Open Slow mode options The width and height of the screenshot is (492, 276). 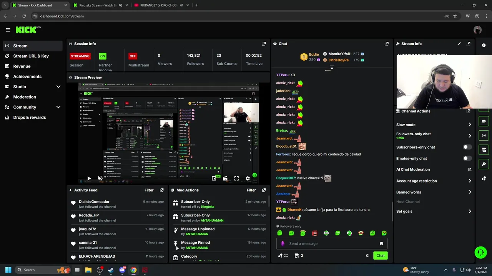[x=434, y=125]
